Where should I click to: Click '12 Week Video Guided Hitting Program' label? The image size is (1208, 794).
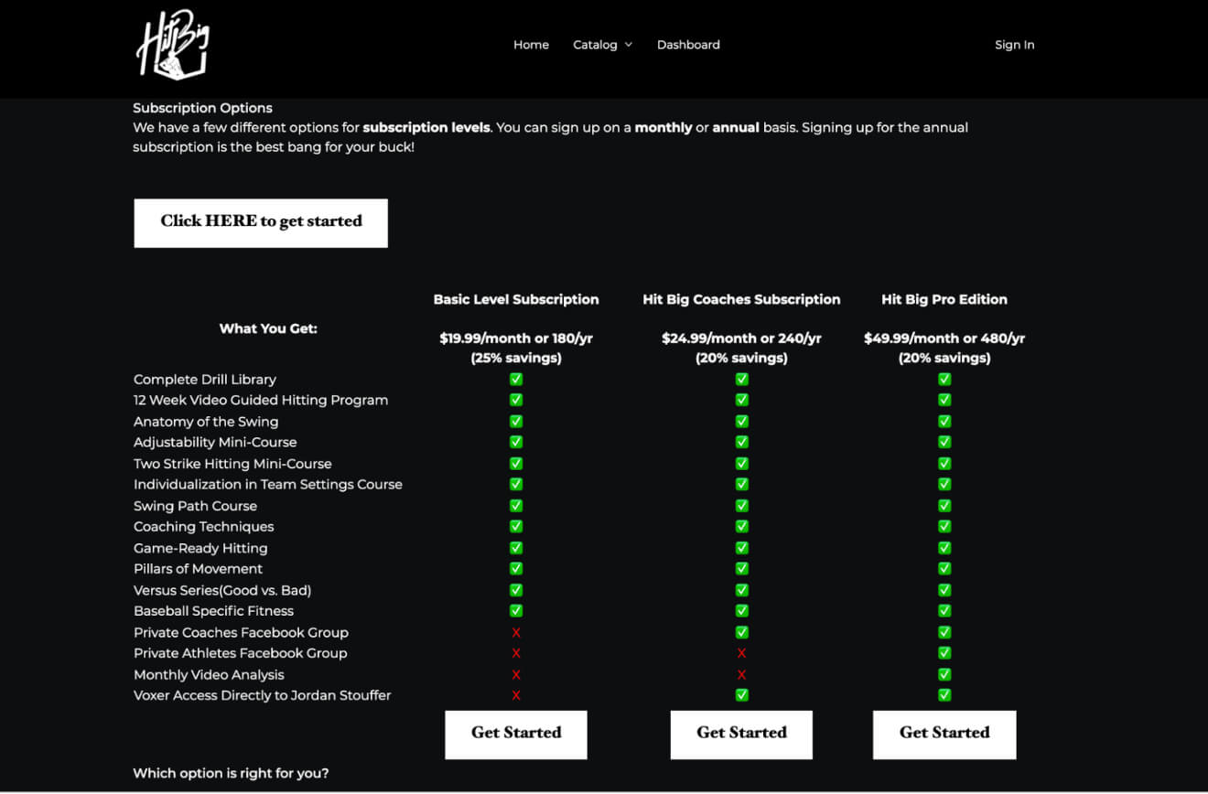tap(261, 400)
